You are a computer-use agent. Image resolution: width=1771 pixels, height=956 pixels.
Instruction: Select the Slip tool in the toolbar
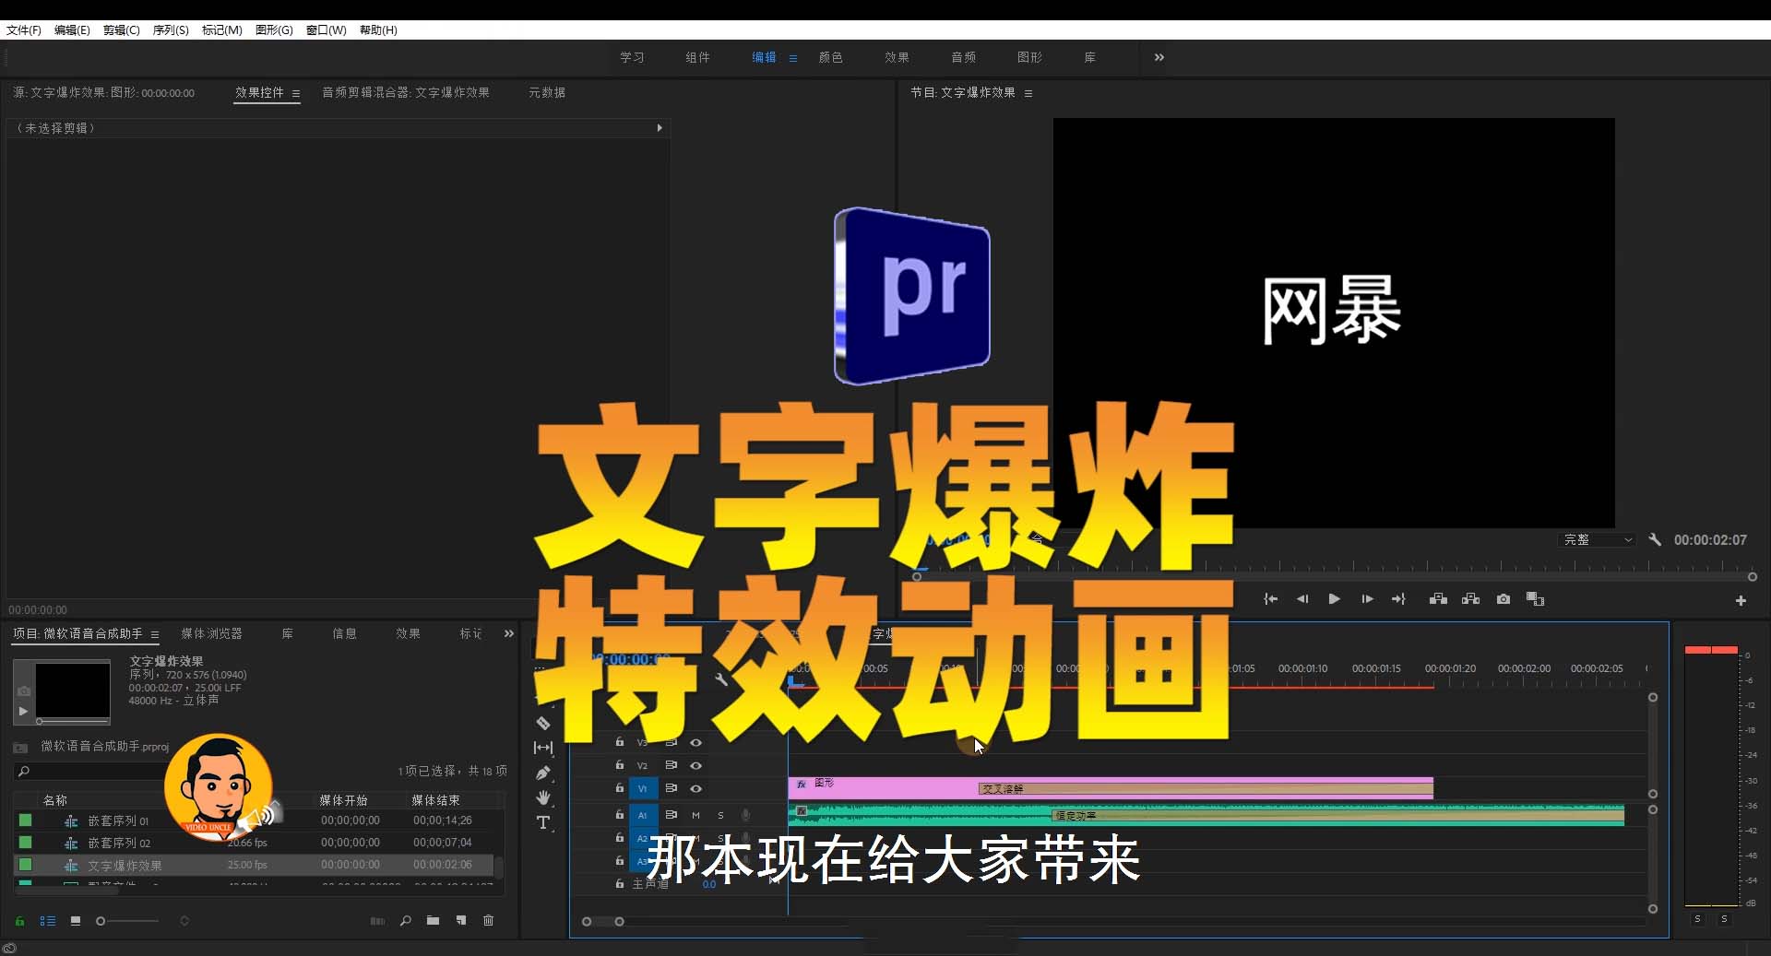click(543, 748)
